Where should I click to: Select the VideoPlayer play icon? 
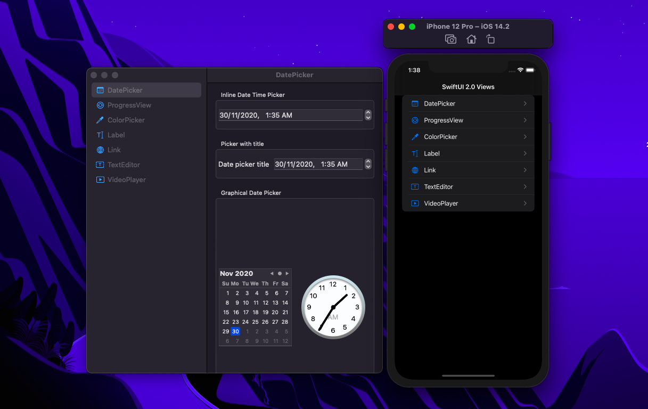tap(100, 179)
